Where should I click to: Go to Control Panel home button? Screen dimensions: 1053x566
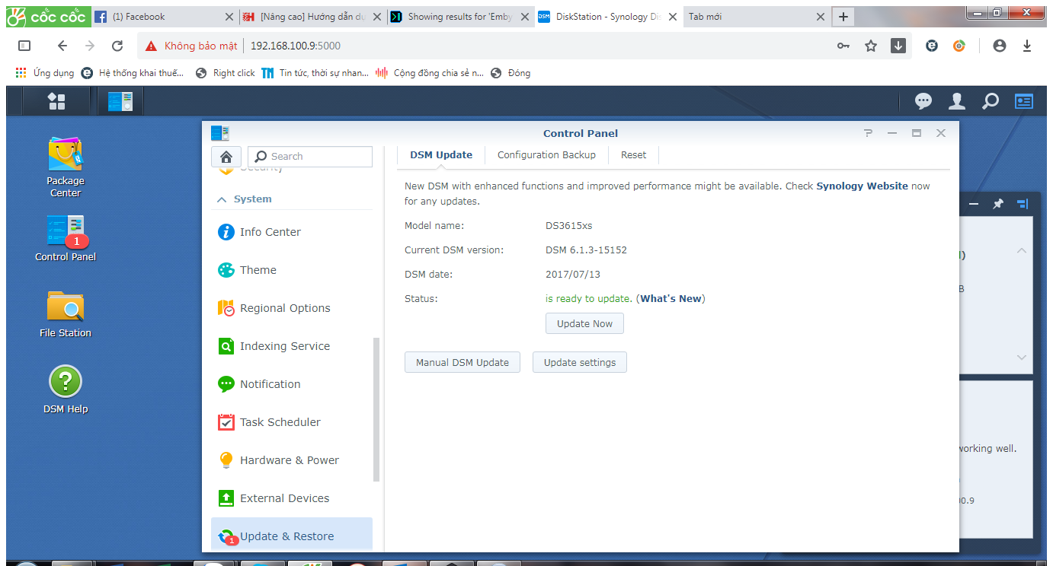[x=226, y=157]
